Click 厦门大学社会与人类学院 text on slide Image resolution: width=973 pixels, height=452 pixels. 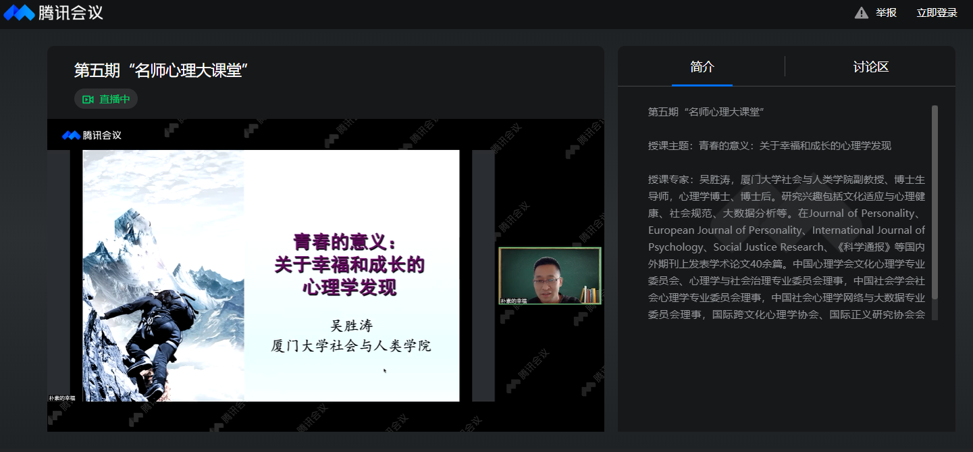pos(350,346)
